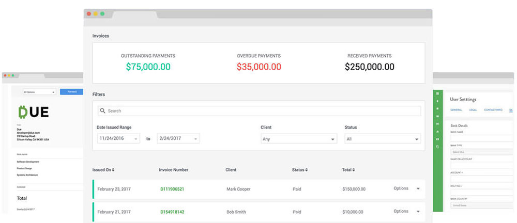Click the $150,000.00 invoice total

point(354,189)
